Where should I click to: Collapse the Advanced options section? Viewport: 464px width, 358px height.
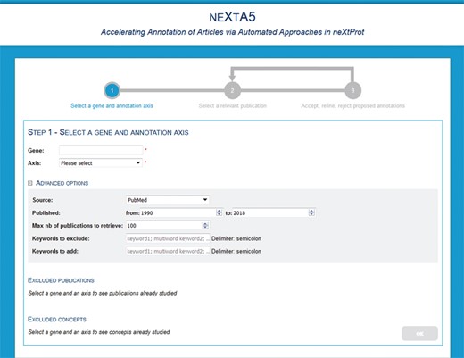tap(30, 183)
